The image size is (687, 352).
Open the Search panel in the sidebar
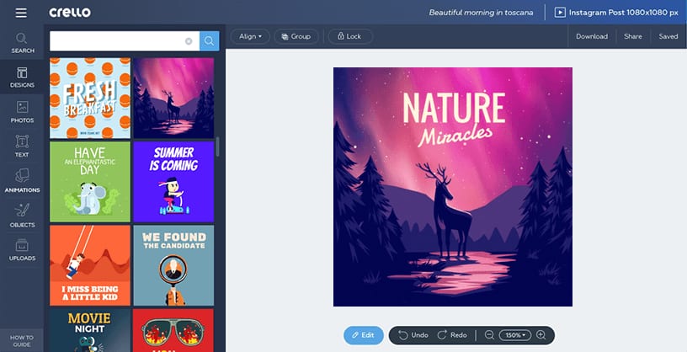point(23,43)
